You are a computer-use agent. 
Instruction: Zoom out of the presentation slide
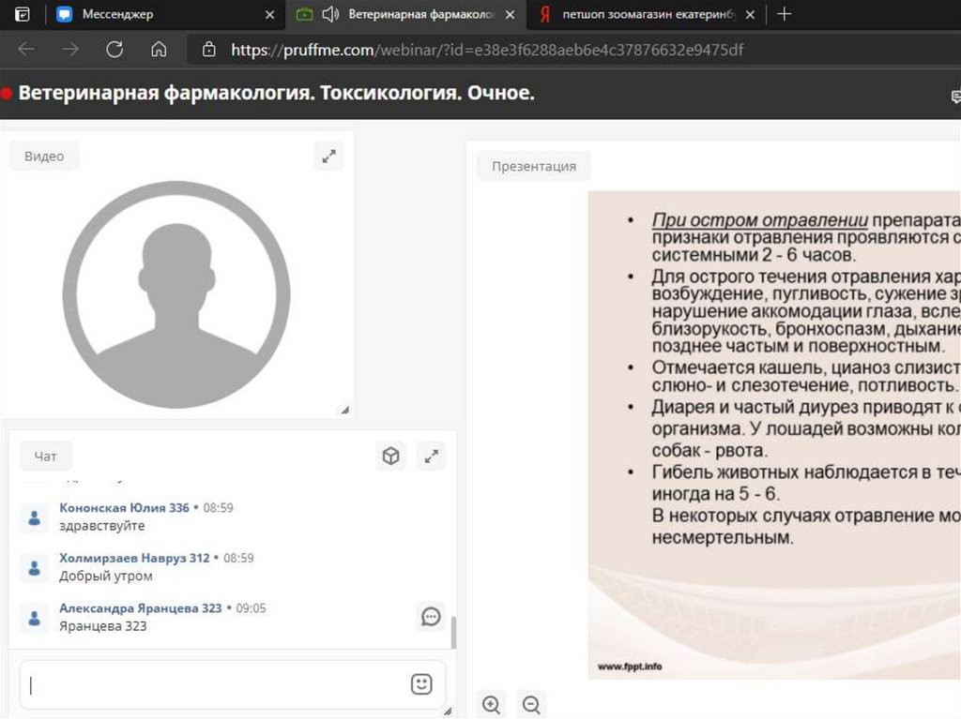click(x=531, y=704)
